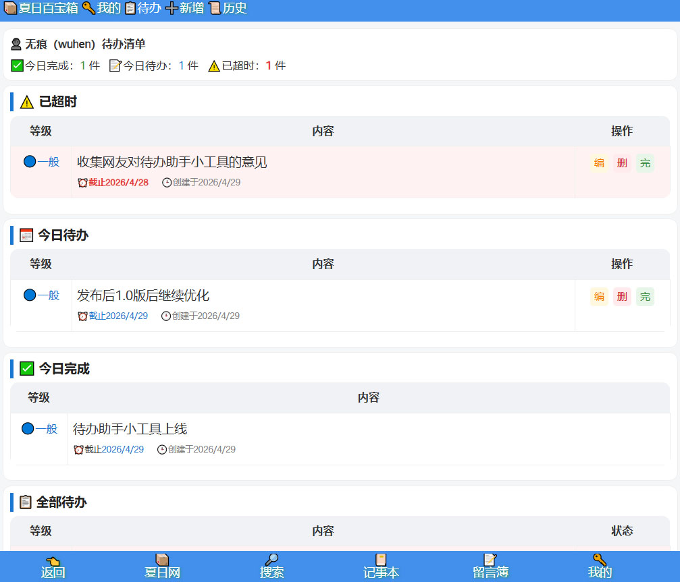The width and height of the screenshot is (680, 582).
Task: Click the 夏日百宝箱 box icon in header
Action: tap(11, 9)
